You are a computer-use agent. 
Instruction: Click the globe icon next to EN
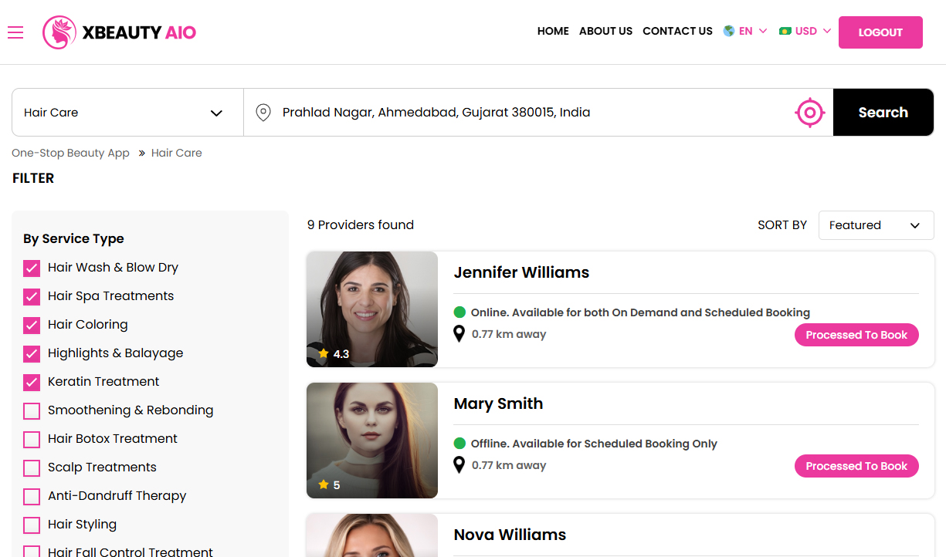click(728, 32)
